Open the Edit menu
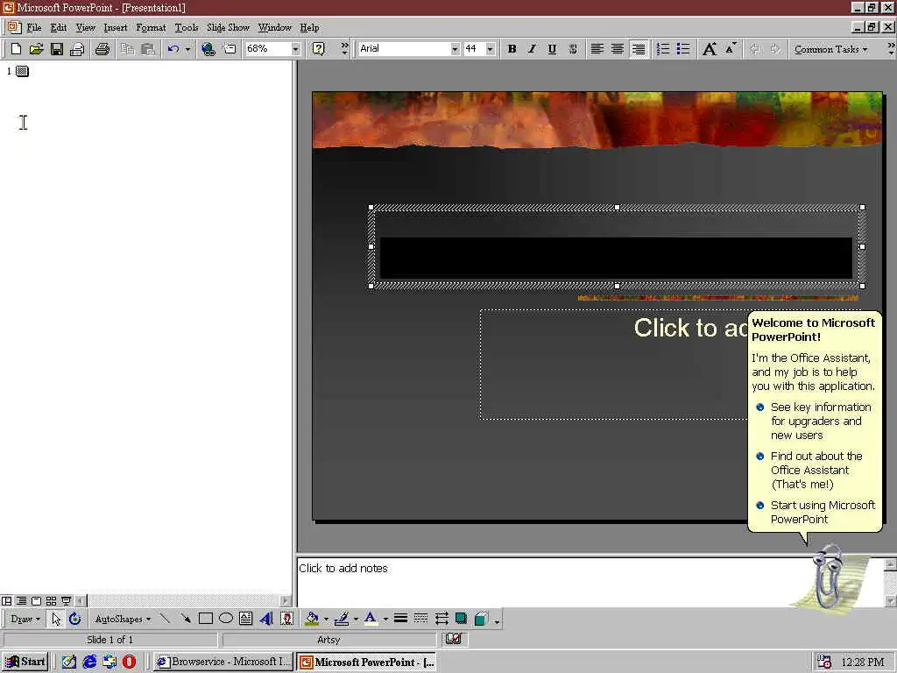The height and width of the screenshot is (673, 897). [x=59, y=27]
